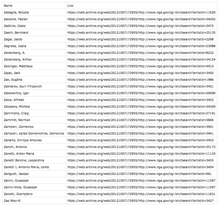Open the link ending in artistid=34202
The width and height of the screenshot is (220, 207).
coord(141,19)
